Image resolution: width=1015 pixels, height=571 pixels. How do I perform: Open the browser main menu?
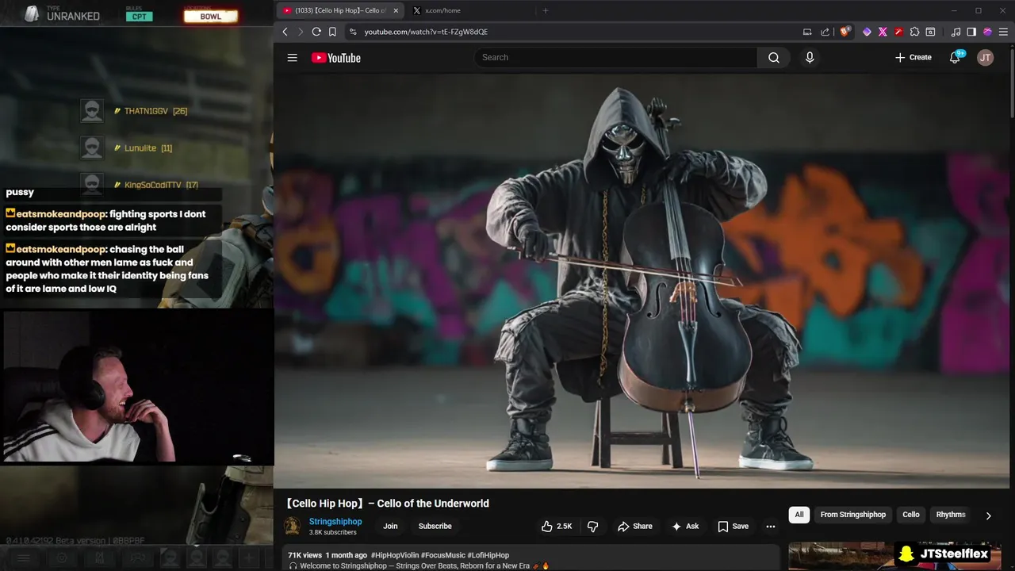tap(1003, 32)
